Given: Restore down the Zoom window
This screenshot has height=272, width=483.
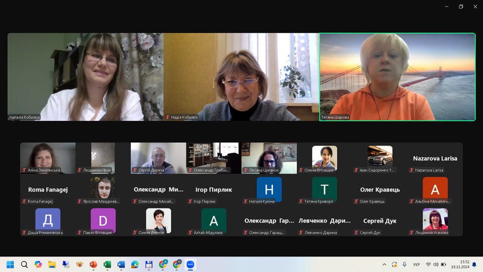Looking at the screenshot, I should click(461, 6).
